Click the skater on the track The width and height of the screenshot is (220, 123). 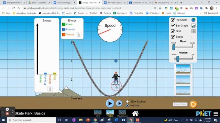[116, 78]
